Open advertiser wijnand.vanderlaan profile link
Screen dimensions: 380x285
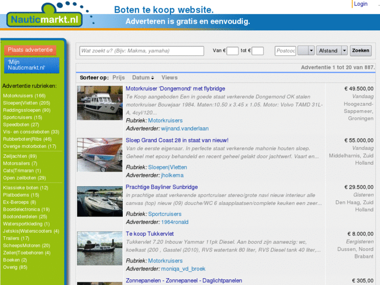[x=184, y=128]
